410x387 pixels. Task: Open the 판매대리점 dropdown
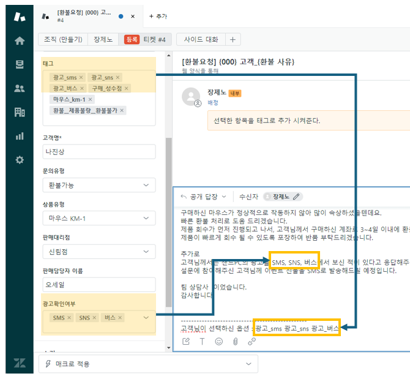click(99, 252)
